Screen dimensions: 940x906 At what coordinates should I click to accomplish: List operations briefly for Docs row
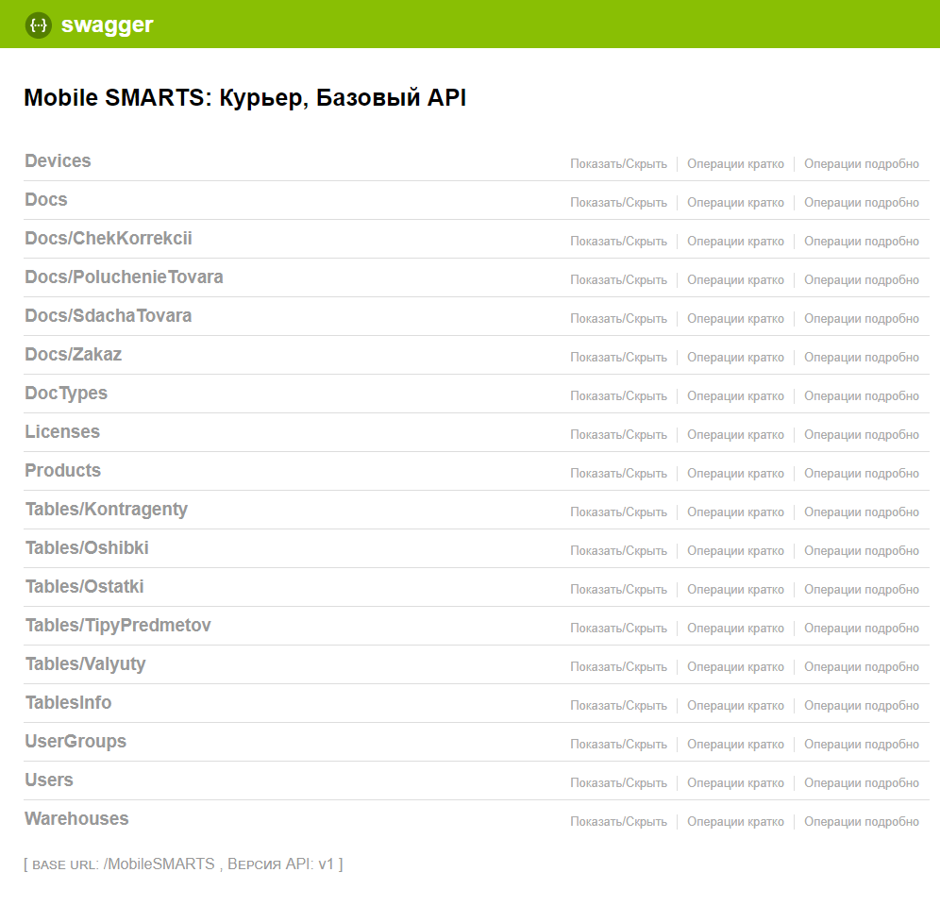[735, 203]
